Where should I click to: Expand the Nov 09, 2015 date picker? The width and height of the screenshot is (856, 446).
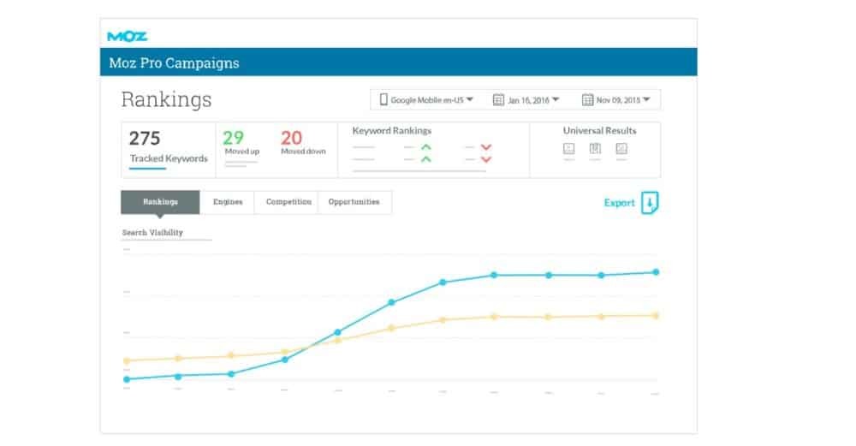615,100
